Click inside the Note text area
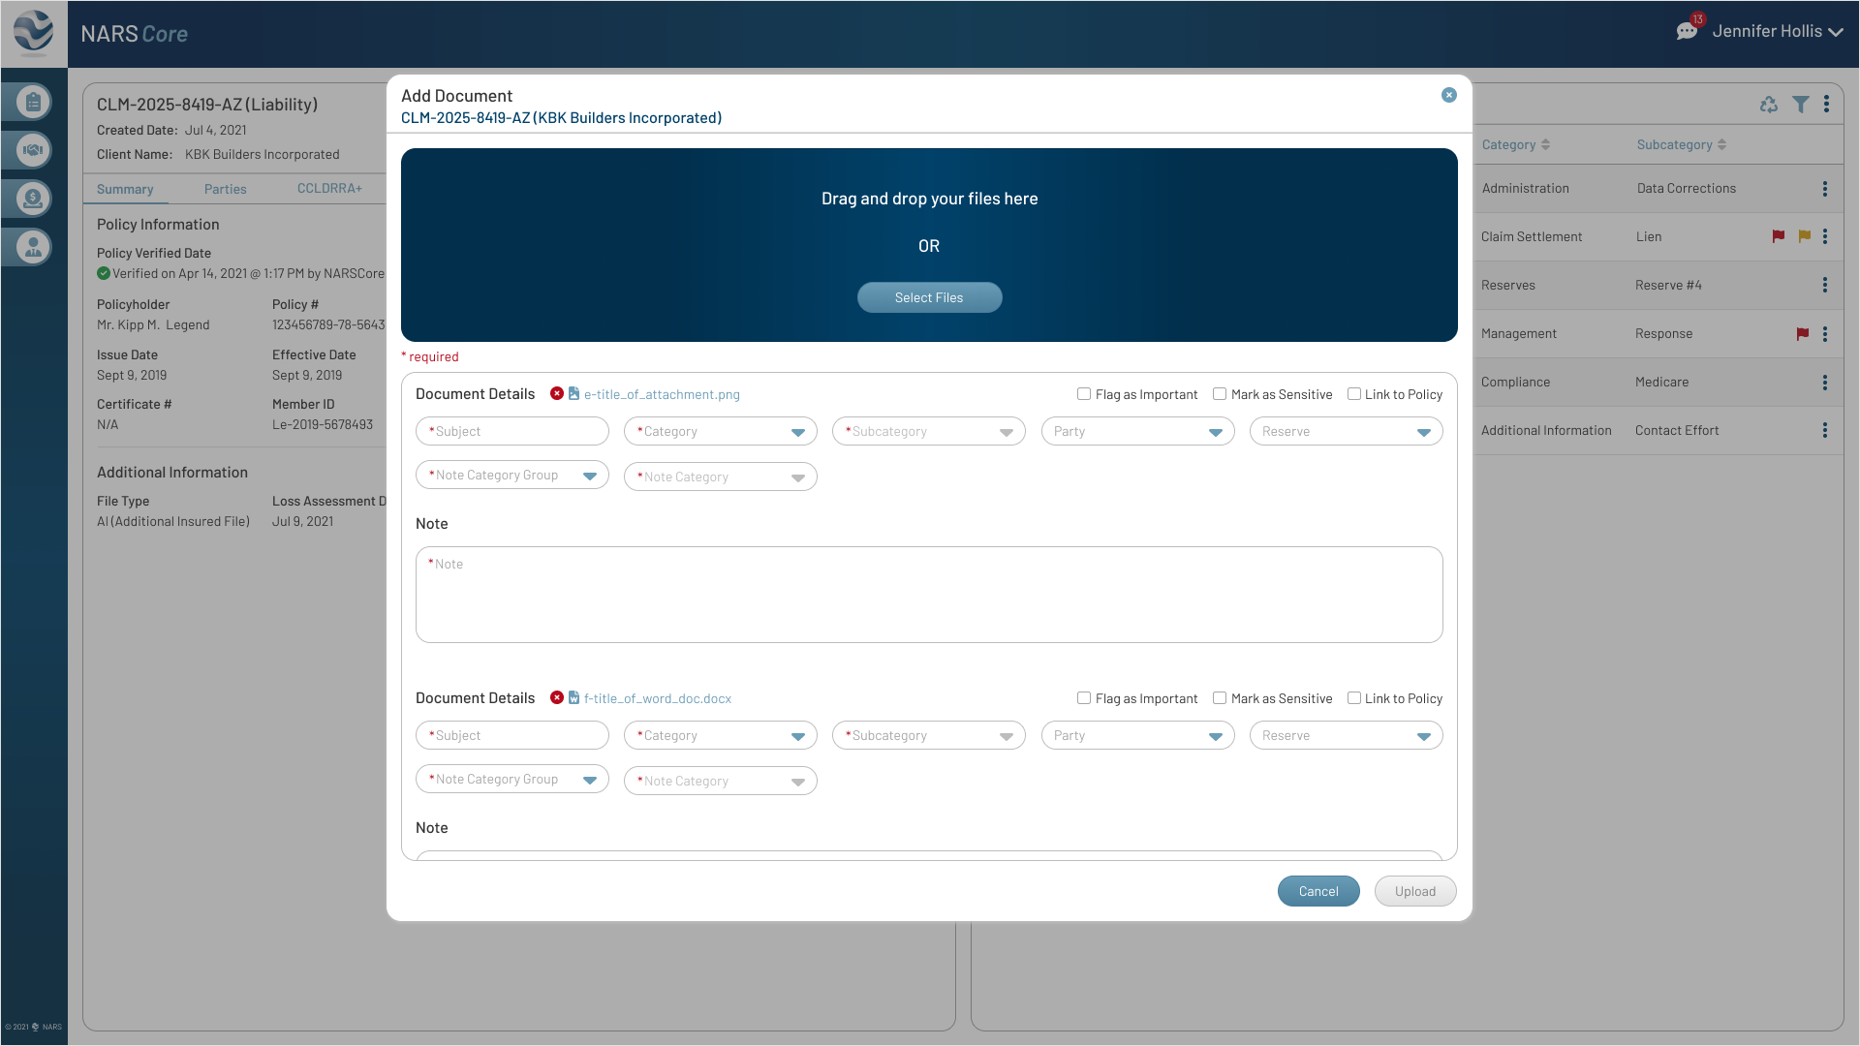Image resolution: width=1860 pixels, height=1046 pixels. point(929,594)
